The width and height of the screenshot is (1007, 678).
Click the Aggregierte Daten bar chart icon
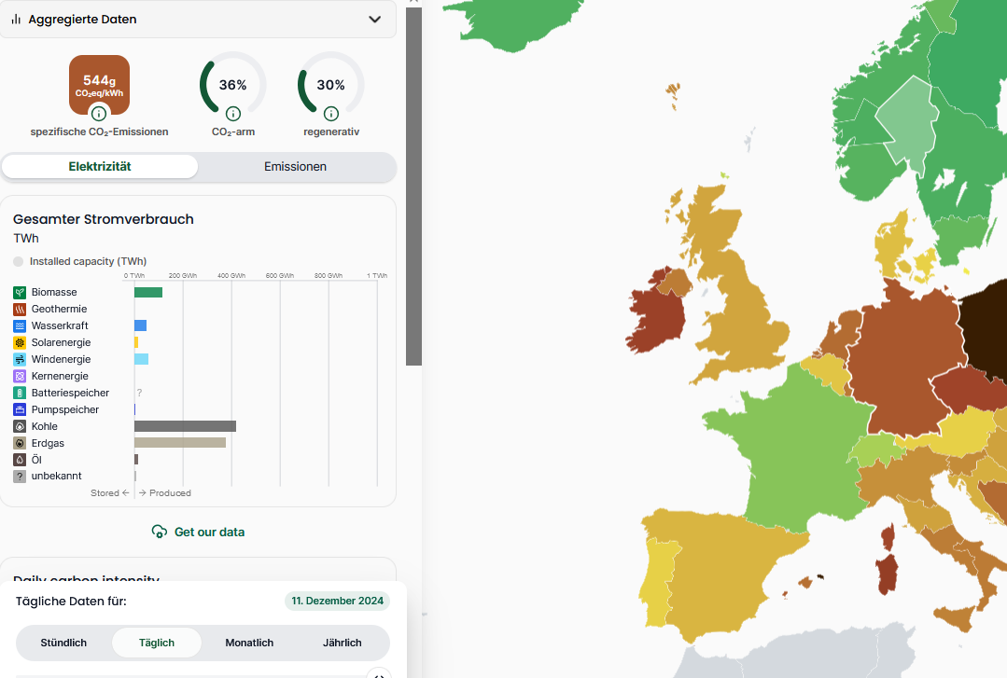coord(16,20)
